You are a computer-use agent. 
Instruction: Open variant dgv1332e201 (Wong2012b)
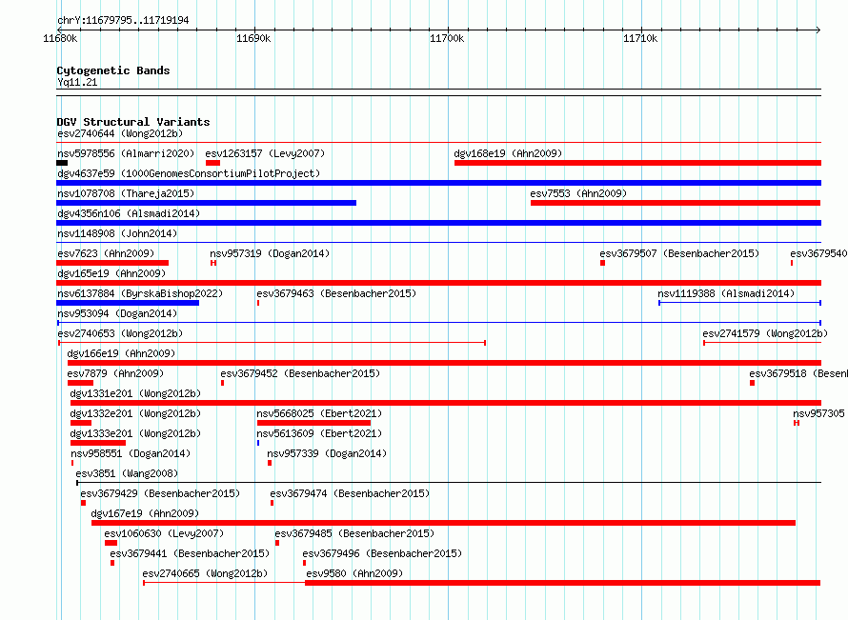coord(135,413)
